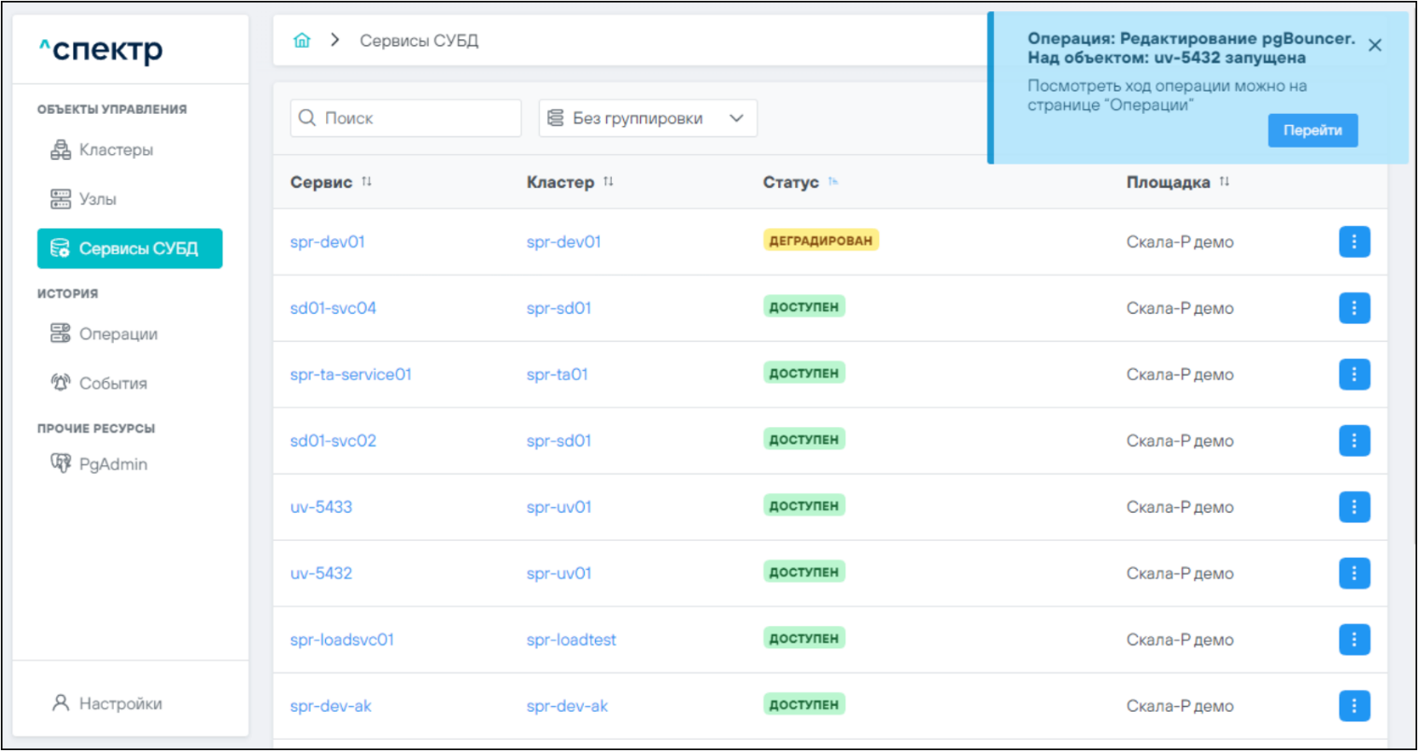Sort the table by Статус column
The image size is (1418, 751).
tap(832, 182)
